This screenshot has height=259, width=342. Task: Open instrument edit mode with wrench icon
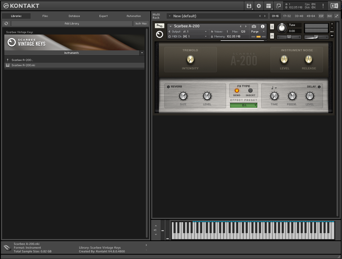point(159,26)
